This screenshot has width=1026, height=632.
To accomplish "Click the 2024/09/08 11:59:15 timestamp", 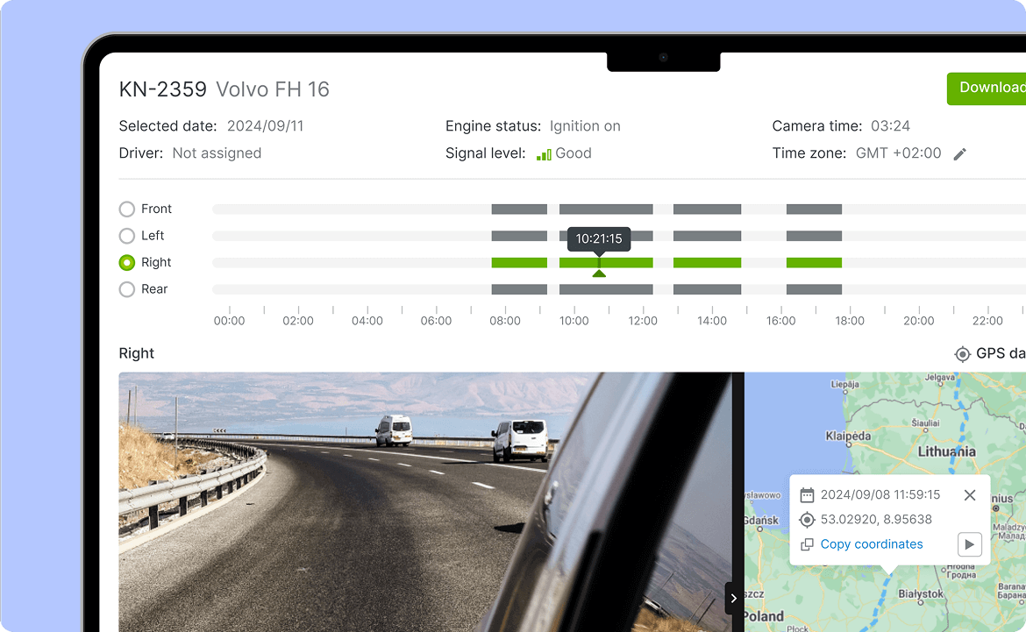I will pyautogui.click(x=880, y=495).
